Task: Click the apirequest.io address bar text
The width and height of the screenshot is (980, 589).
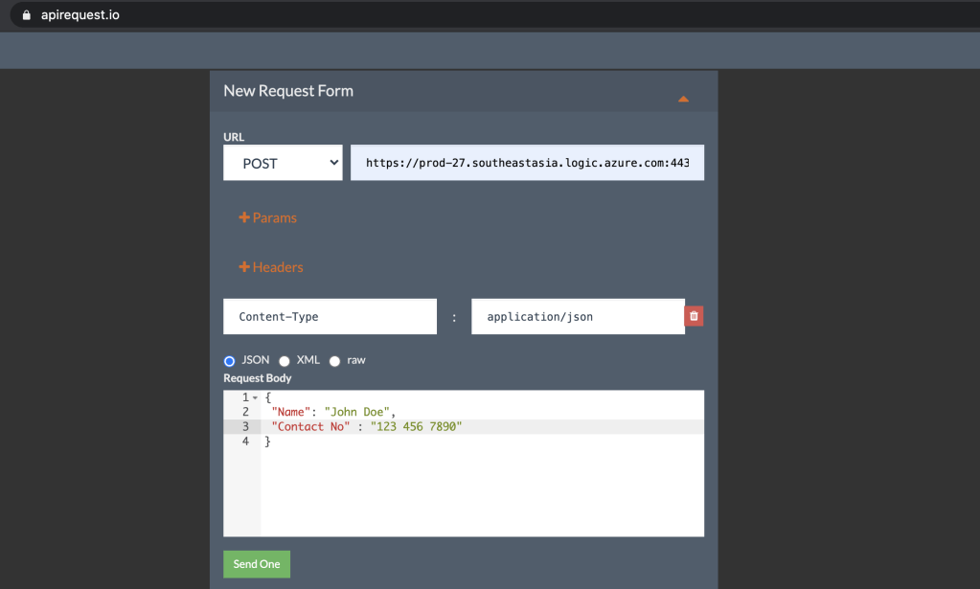Action: [x=80, y=15]
